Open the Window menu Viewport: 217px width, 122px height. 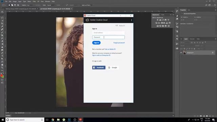[47, 1]
